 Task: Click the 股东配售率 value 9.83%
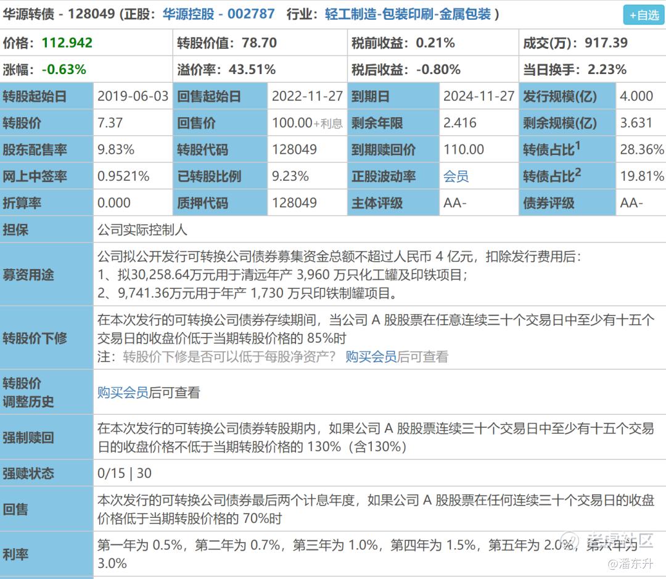click(x=116, y=149)
